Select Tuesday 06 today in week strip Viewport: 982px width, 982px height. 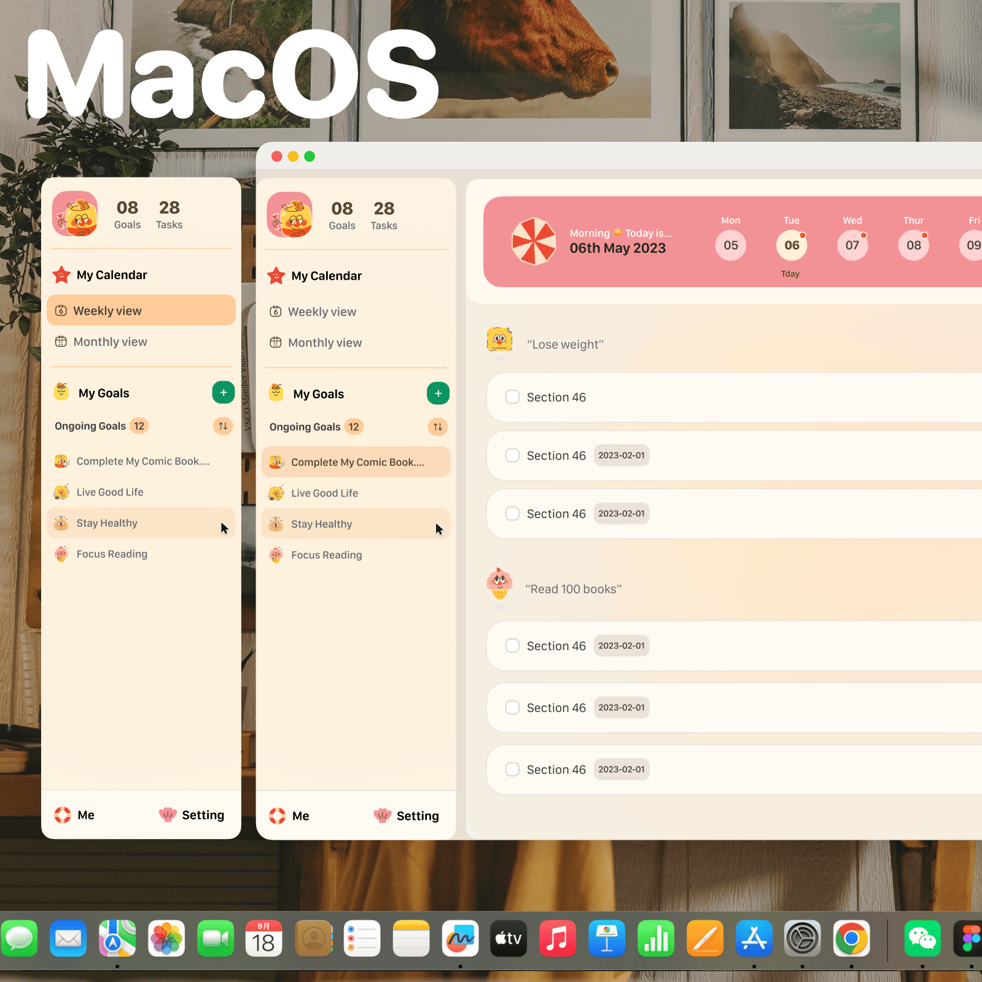(792, 245)
